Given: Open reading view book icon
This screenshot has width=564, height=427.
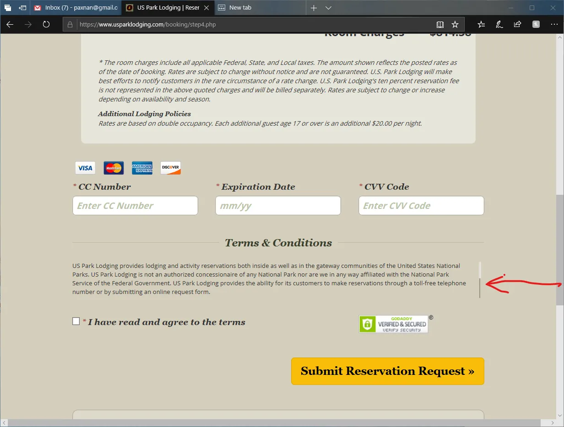Looking at the screenshot, I should pyautogui.click(x=440, y=24).
